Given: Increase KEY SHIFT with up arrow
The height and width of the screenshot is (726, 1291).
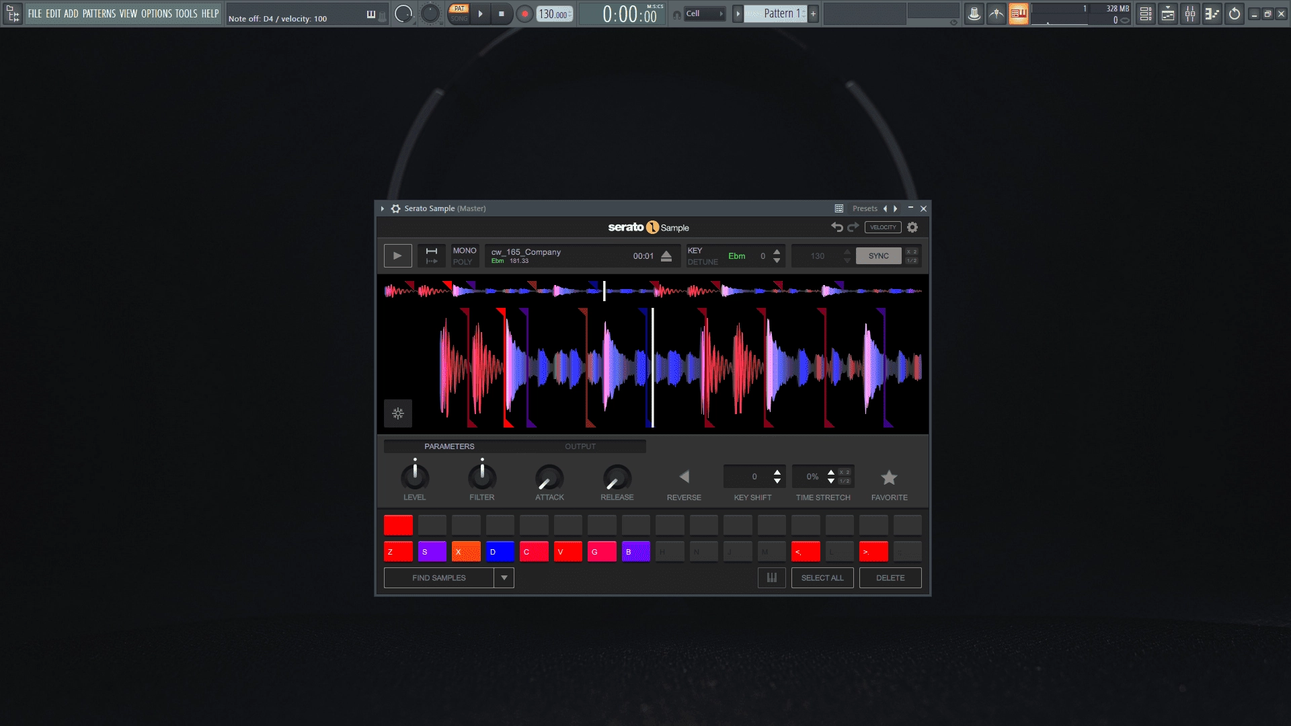Looking at the screenshot, I should click(777, 473).
